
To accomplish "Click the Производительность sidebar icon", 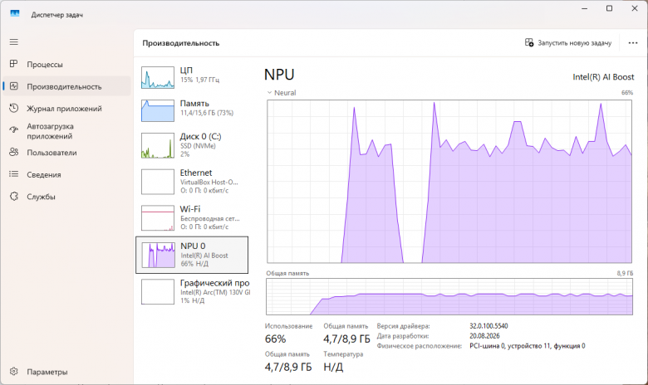I will tap(13, 86).
